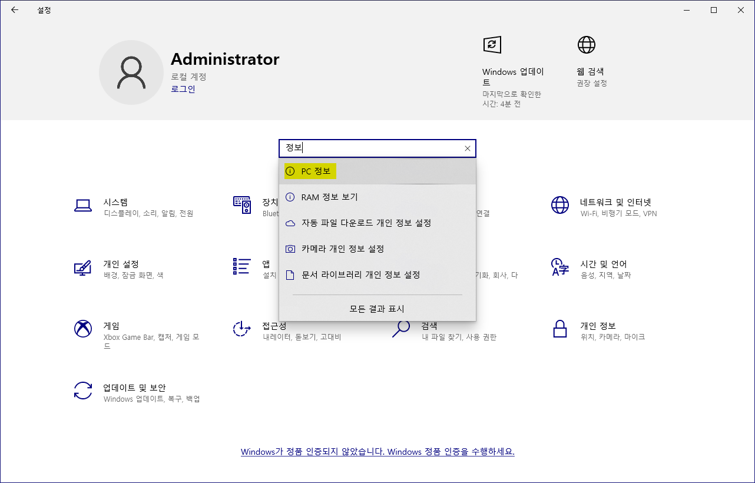755x483 pixels.
Task: Click the Windows 정품 인증 activation link
Action: point(377,452)
